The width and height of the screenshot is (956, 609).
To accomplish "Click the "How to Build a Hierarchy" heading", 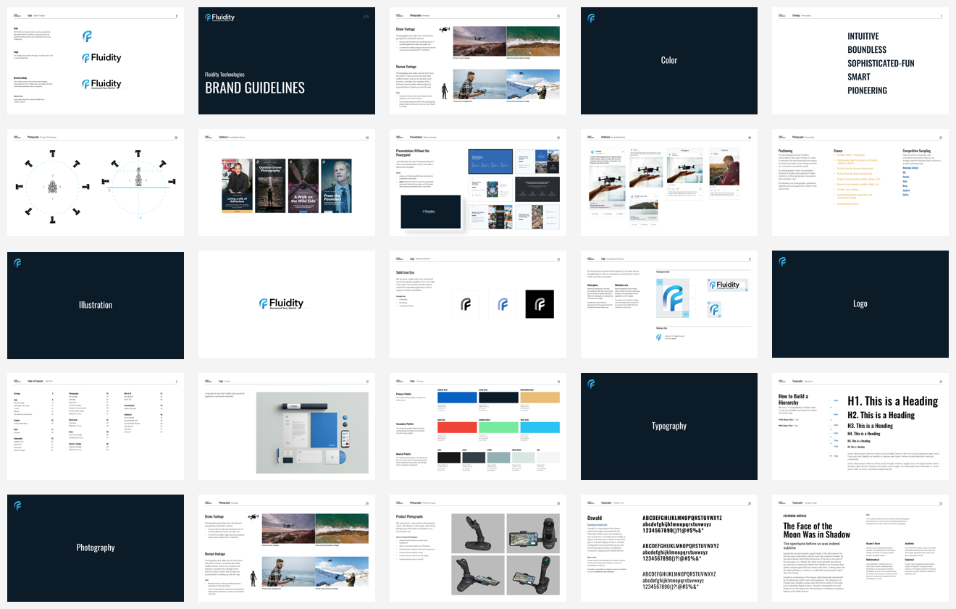I will tap(793, 400).
